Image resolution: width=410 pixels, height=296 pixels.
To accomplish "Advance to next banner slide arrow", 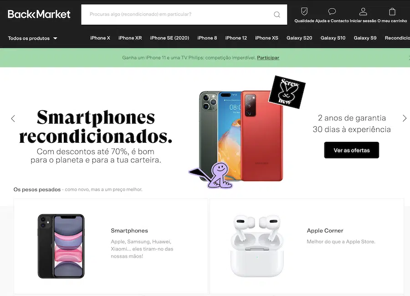I will (x=404, y=118).
